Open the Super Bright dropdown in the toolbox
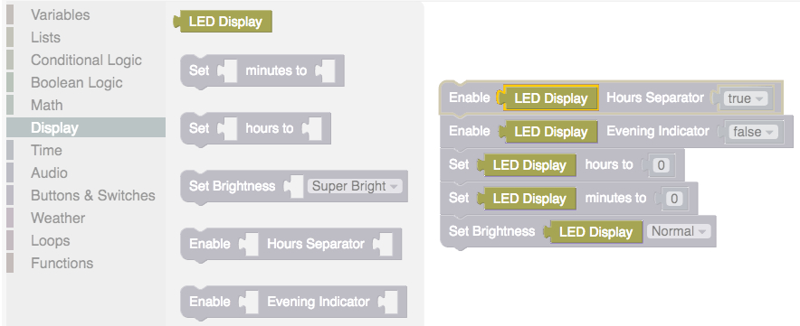The height and width of the screenshot is (326, 800). click(355, 186)
